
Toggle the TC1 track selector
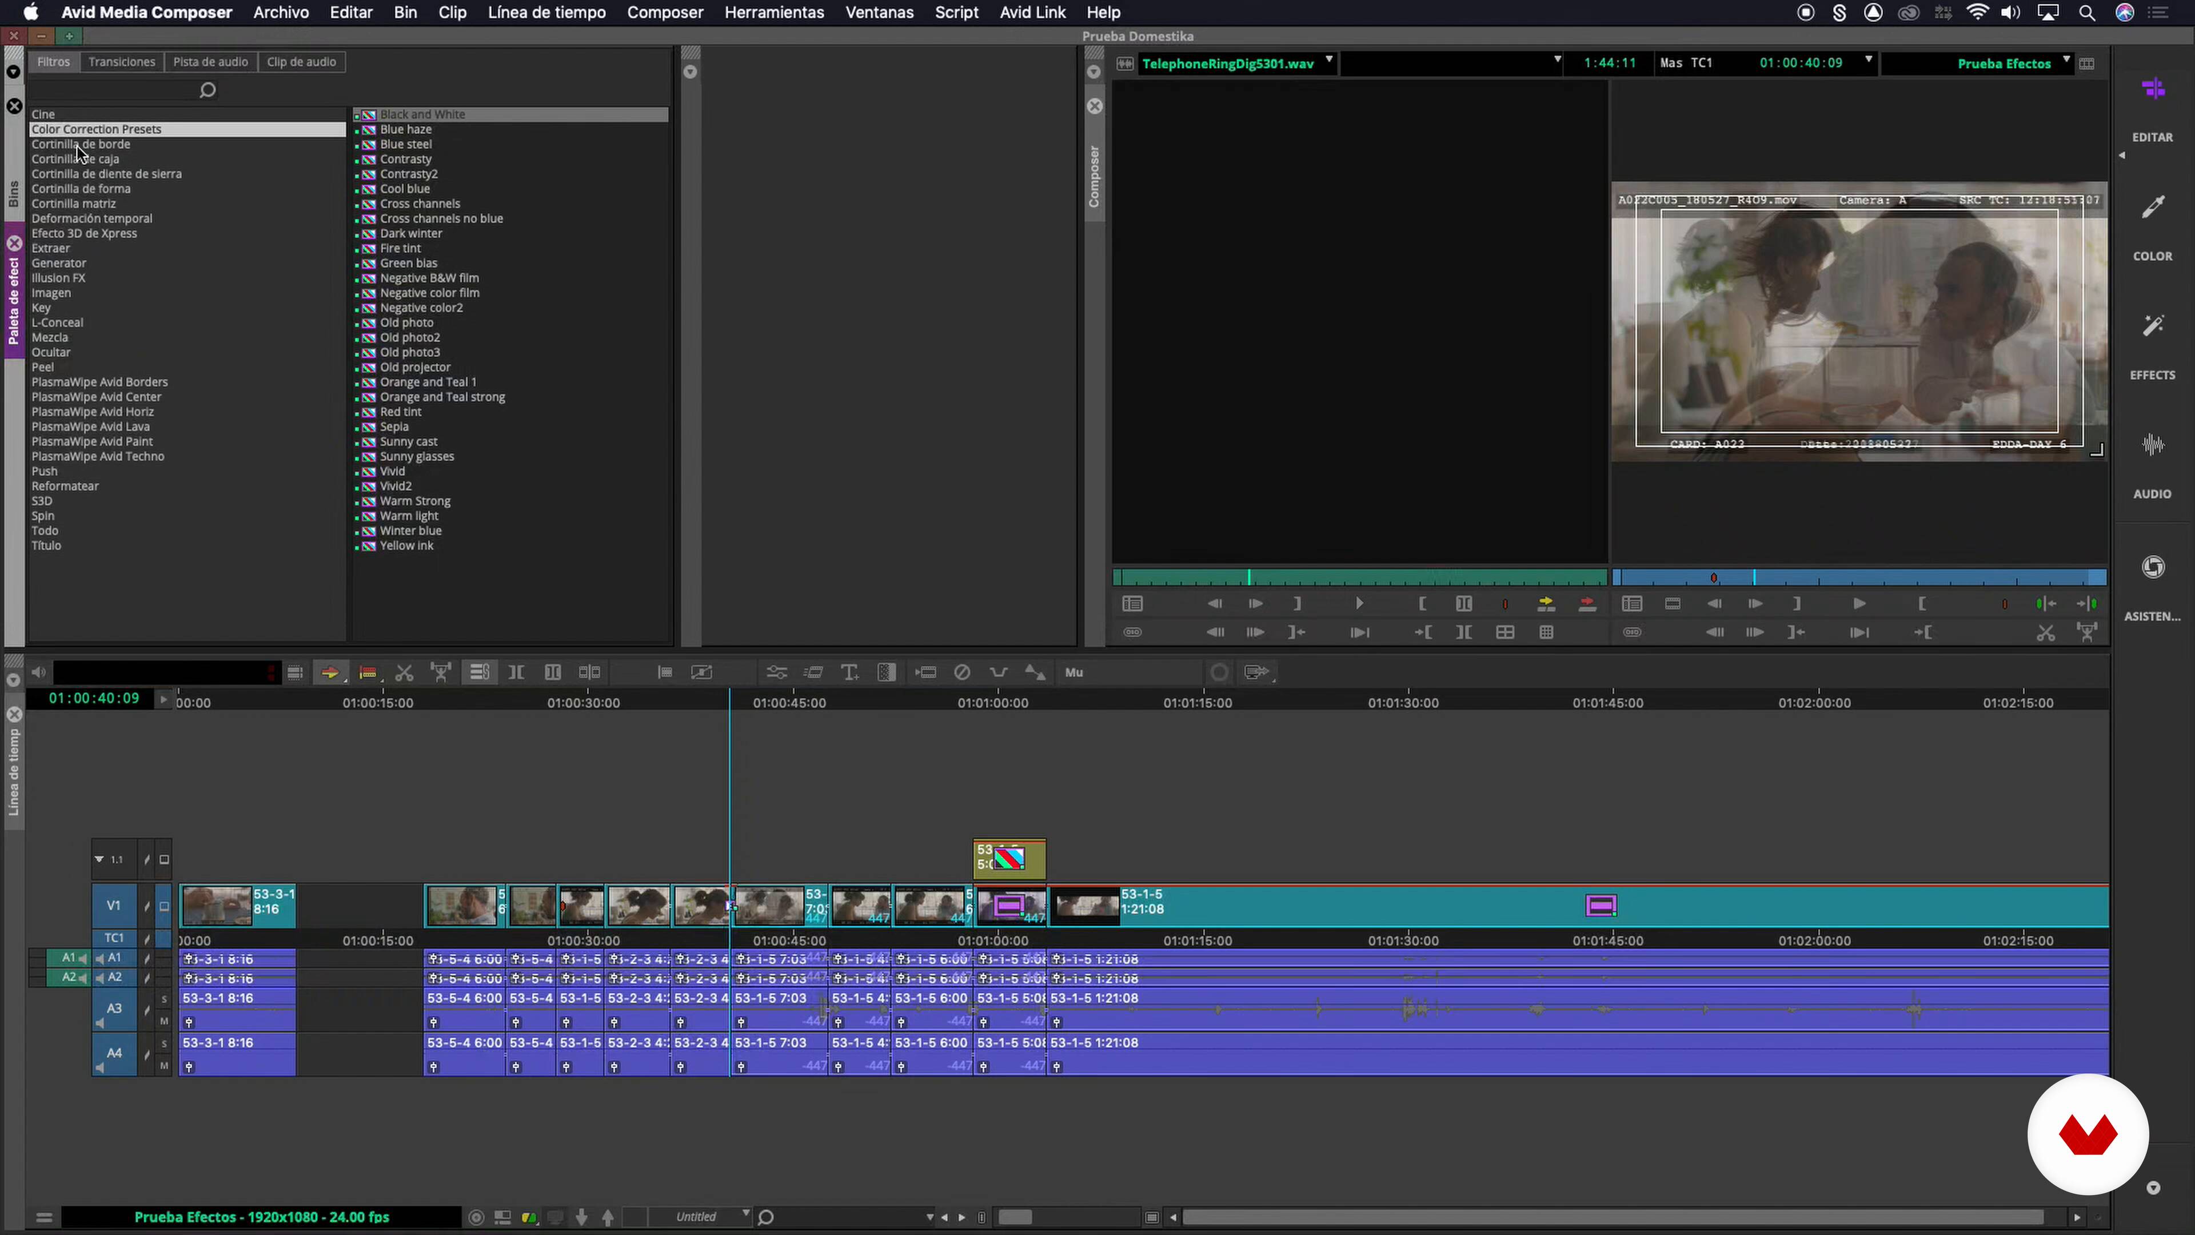point(114,938)
